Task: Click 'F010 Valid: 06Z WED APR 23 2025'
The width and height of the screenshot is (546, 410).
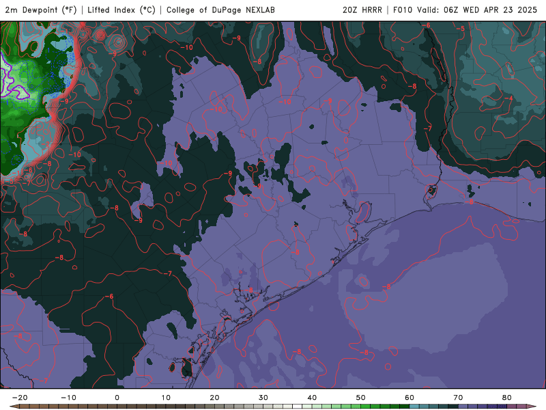Action: coord(465,10)
